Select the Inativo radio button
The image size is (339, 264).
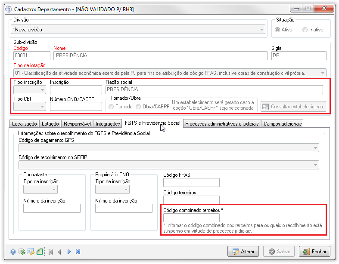tap(305, 30)
